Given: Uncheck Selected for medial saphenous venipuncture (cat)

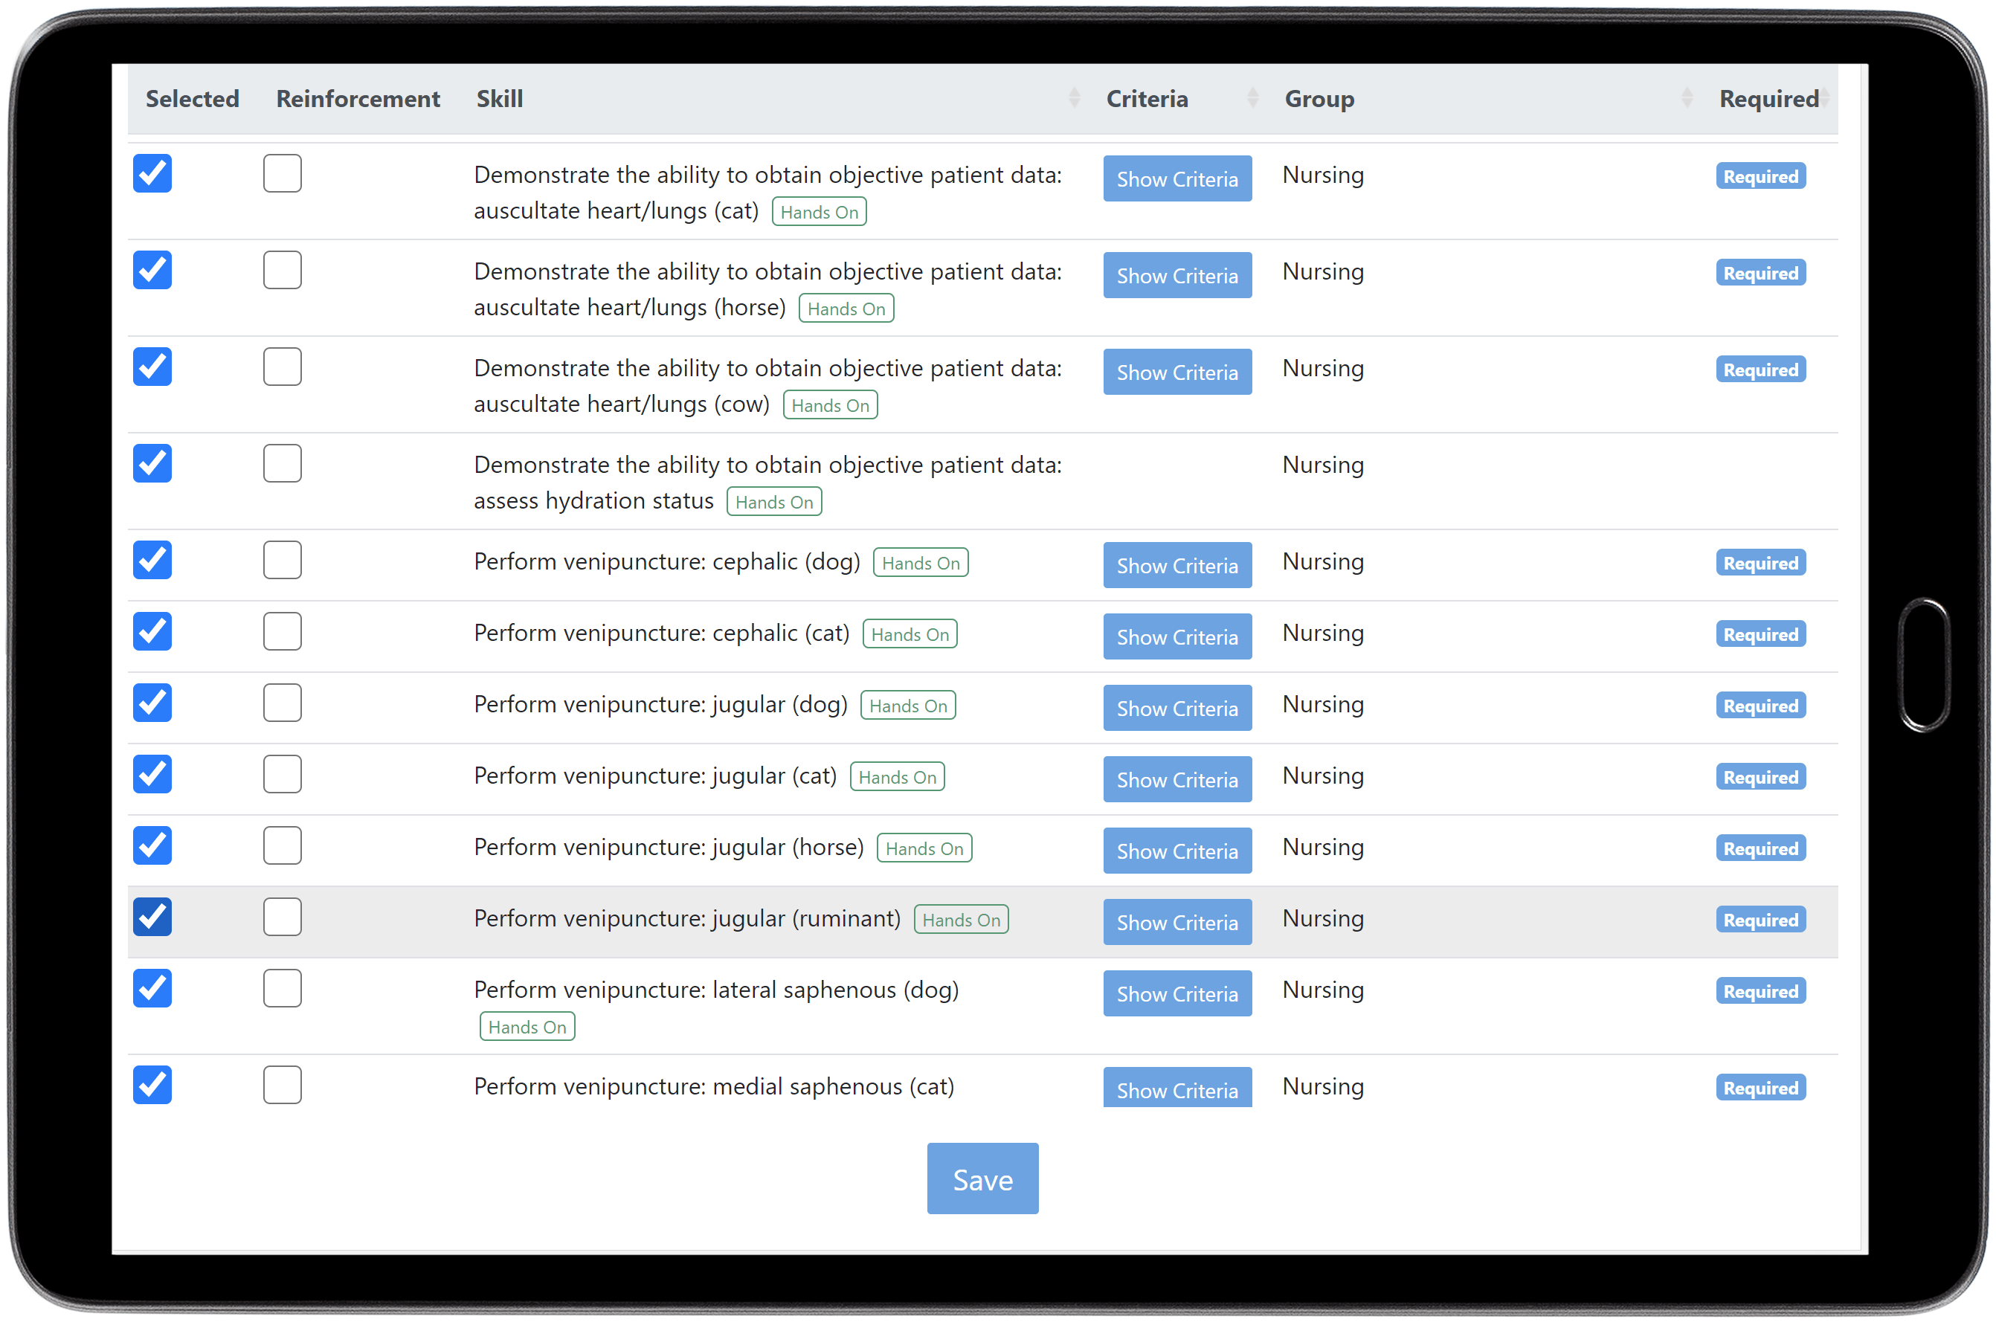Looking at the screenshot, I should [x=152, y=1085].
